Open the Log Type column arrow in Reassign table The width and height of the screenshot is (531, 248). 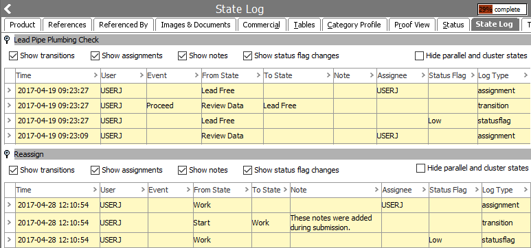click(526, 190)
